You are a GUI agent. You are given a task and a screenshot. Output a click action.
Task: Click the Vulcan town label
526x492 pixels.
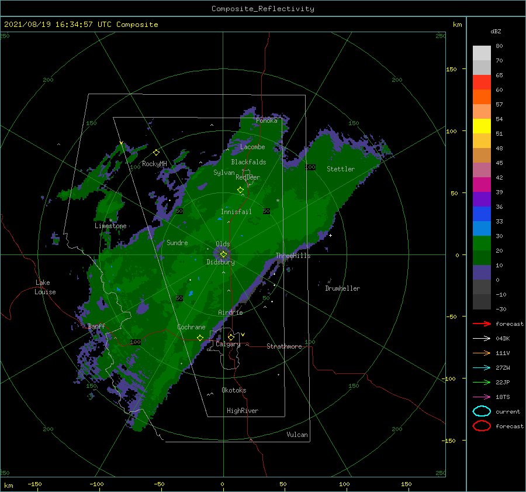click(297, 435)
